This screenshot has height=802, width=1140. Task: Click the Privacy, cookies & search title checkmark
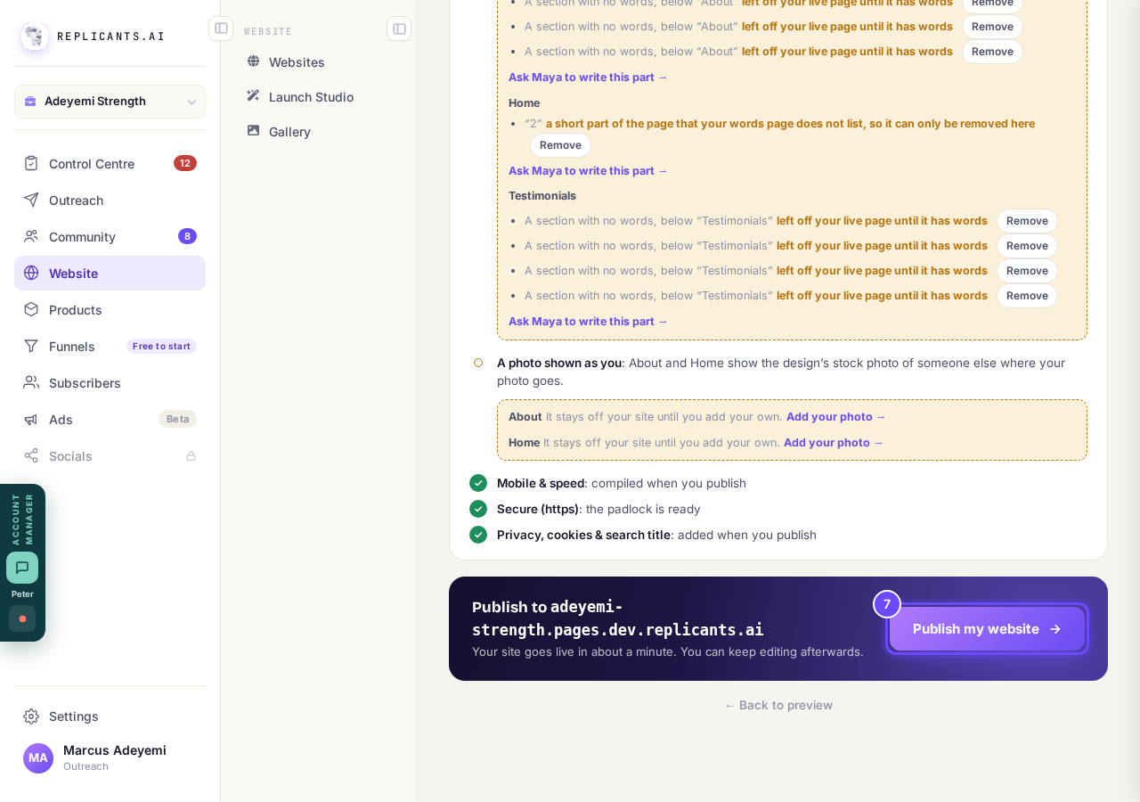478,535
